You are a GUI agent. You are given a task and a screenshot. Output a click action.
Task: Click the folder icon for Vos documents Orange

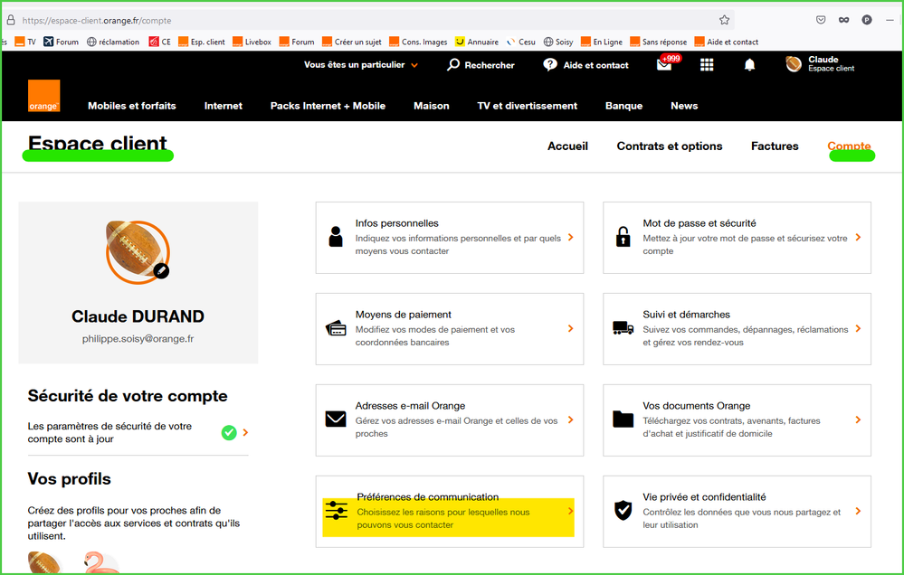point(623,419)
